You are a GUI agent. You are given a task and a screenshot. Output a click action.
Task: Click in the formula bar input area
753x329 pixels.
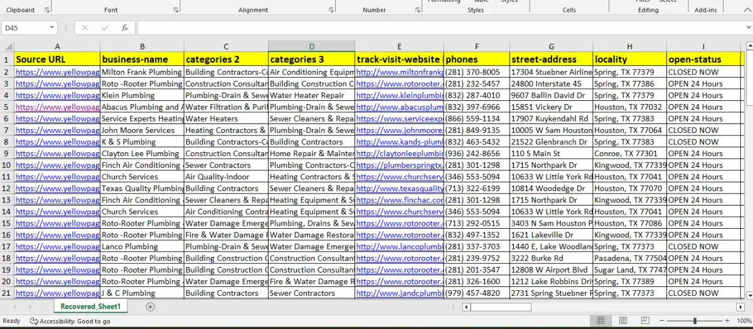click(439, 28)
